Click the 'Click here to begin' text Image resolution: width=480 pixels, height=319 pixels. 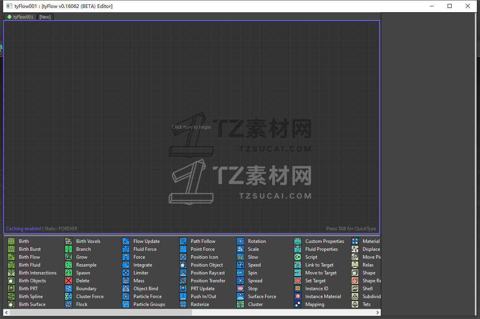[191, 127]
